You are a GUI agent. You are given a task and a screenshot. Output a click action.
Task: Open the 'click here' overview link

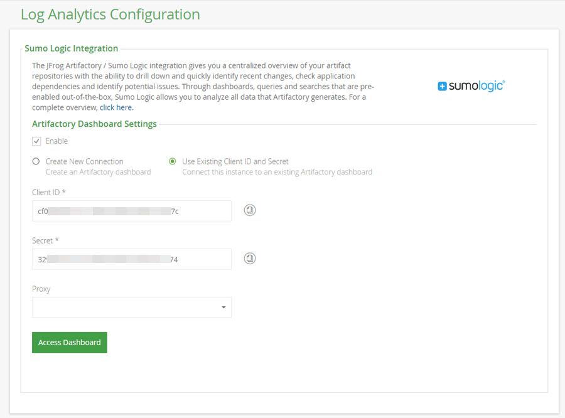(x=116, y=107)
